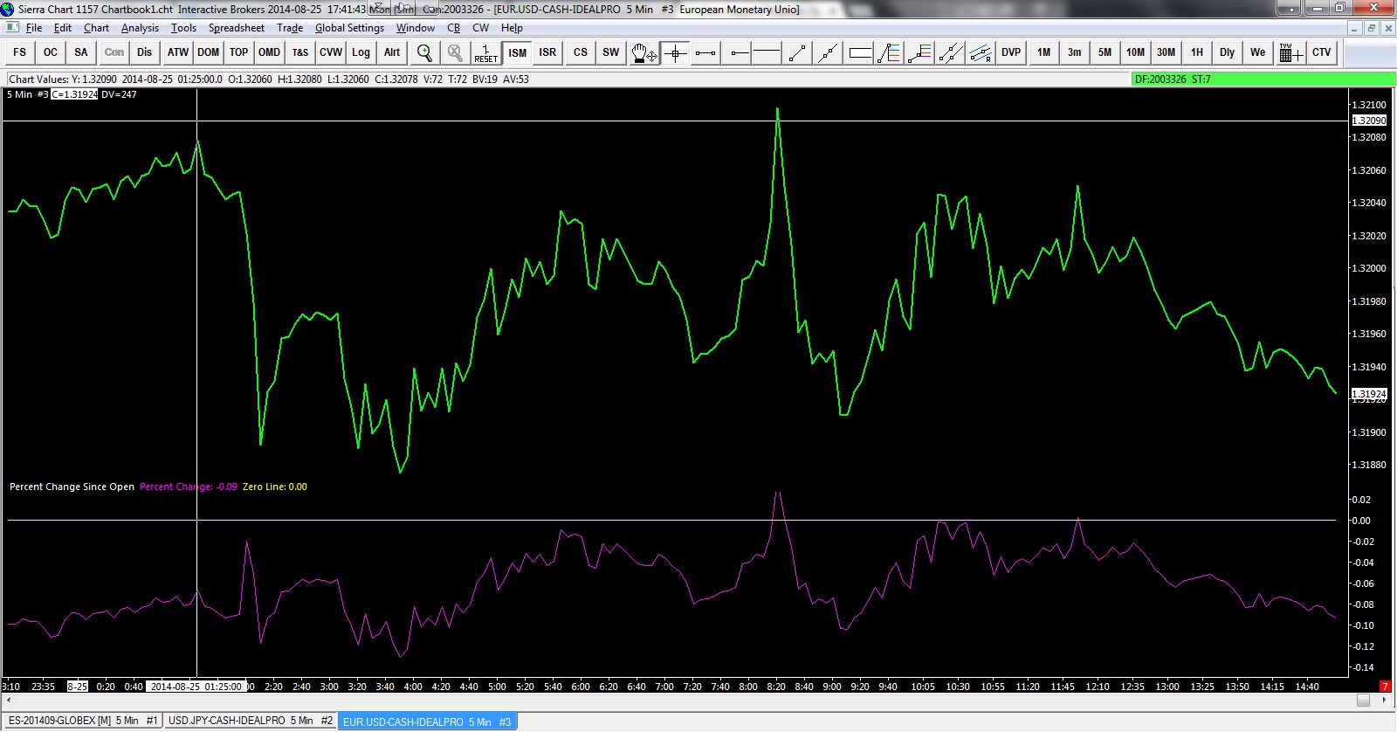Click the SW toolbar button
1397x732 pixels.
point(611,52)
